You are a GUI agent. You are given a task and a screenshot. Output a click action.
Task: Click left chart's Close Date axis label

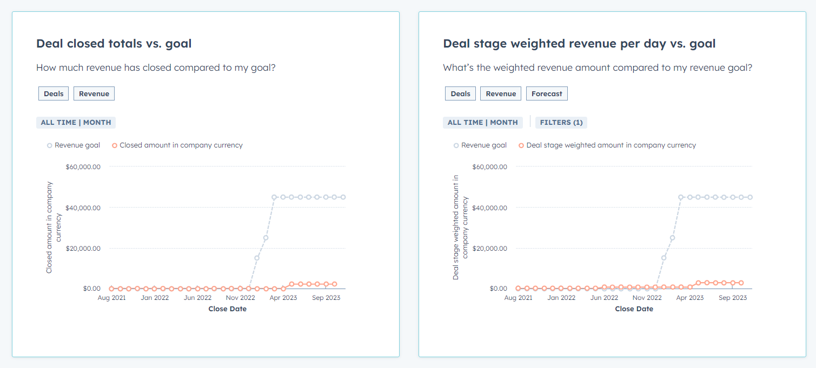[227, 309]
